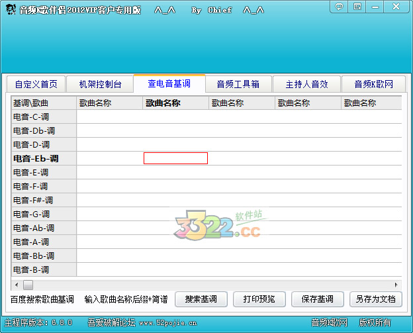Select the 电音-Db-调 row header
This screenshot has width=413, height=333.
(44, 130)
